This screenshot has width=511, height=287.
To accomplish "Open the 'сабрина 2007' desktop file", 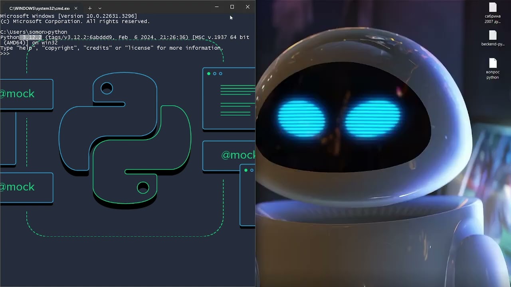I will tap(493, 14).
